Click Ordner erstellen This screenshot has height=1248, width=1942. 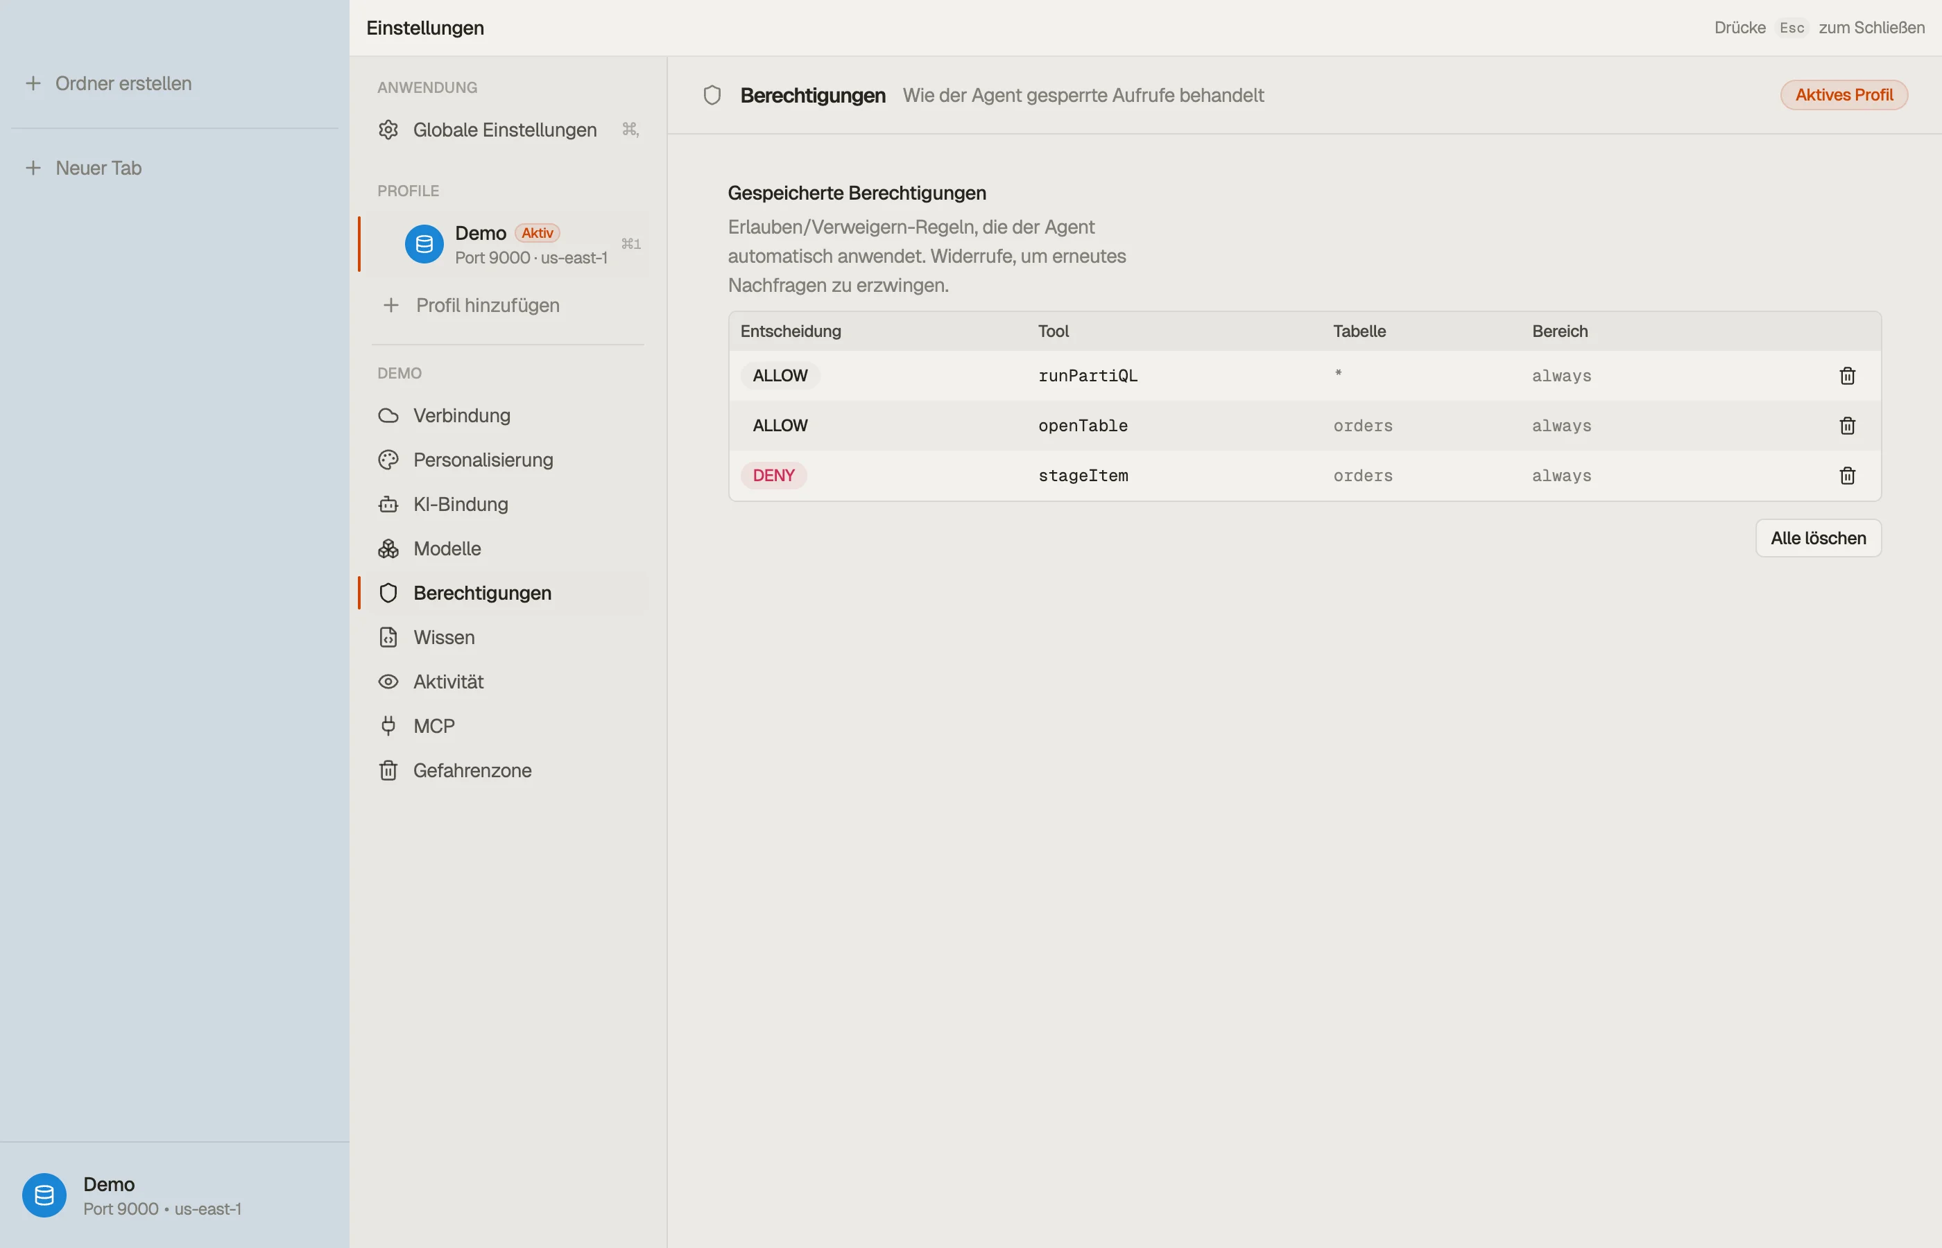(x=123, y=83)
